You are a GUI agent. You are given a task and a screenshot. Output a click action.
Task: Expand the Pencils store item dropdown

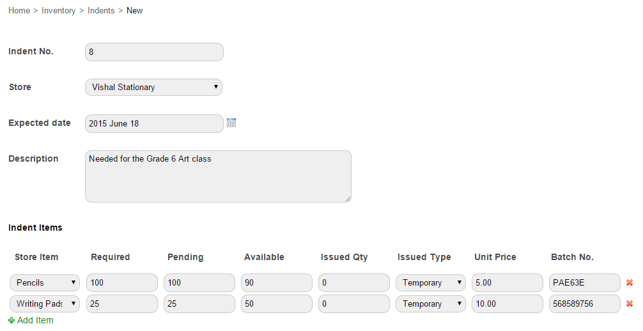(45, 282)
